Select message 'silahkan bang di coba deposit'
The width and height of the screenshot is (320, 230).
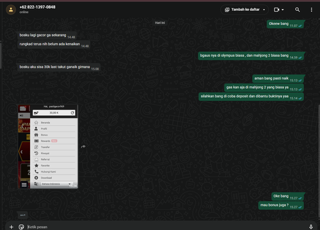(251, 96)
